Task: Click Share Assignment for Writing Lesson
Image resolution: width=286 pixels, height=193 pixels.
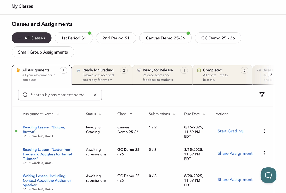Action: point(235,180)
